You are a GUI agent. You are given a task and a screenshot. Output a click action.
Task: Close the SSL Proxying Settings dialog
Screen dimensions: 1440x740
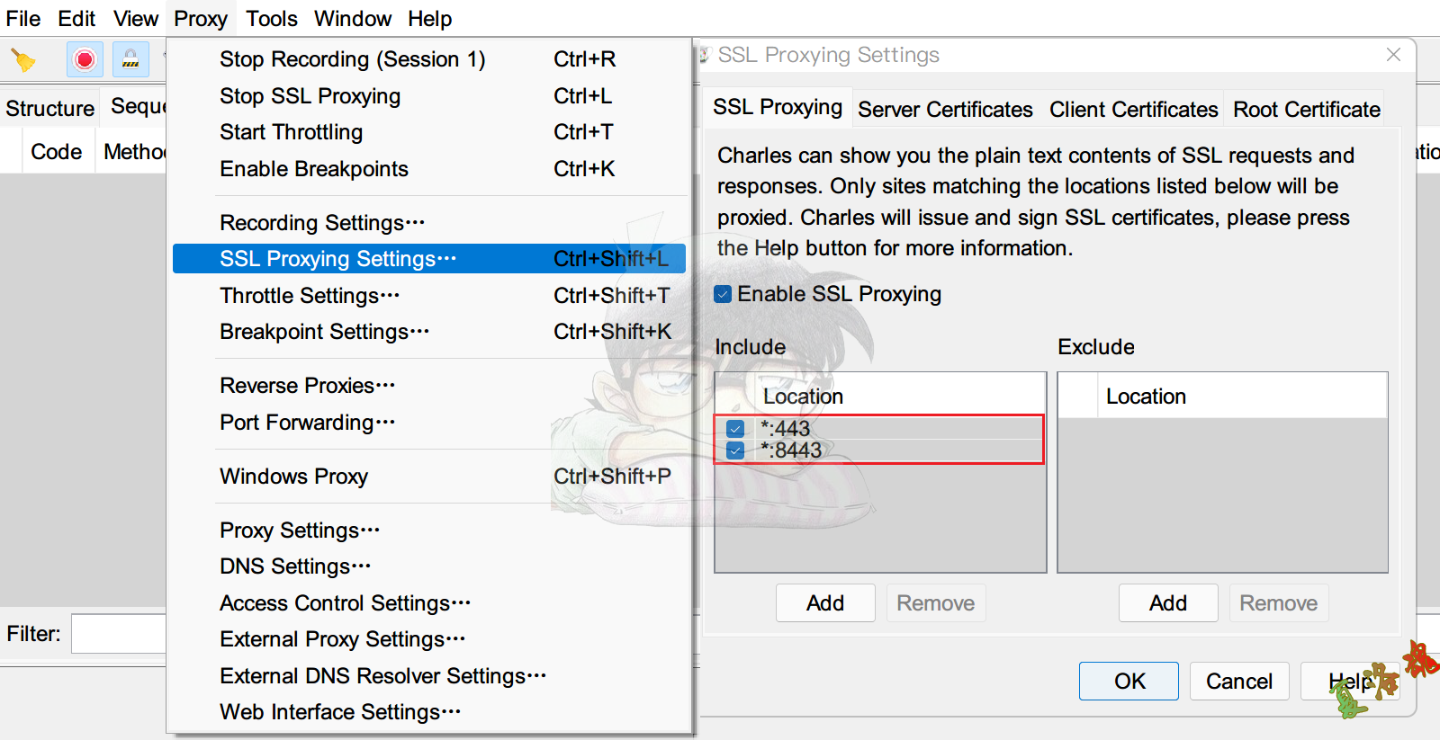pos(1393,55)
